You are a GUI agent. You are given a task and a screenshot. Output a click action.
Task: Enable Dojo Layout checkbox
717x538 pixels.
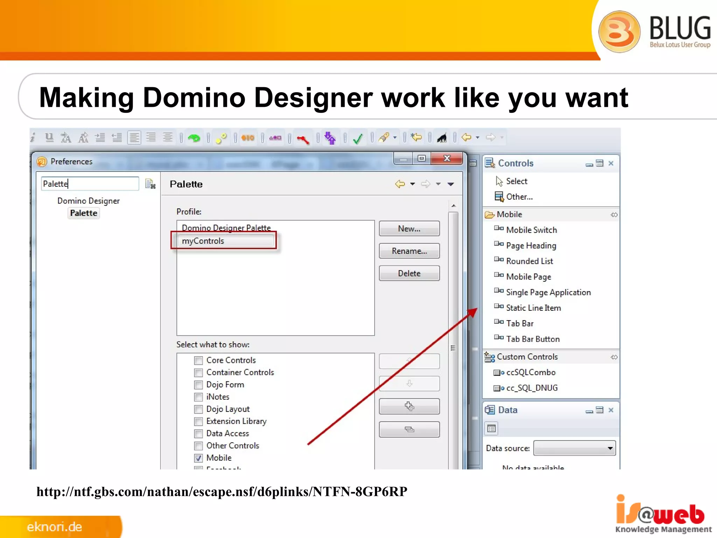tap(199, 409)
